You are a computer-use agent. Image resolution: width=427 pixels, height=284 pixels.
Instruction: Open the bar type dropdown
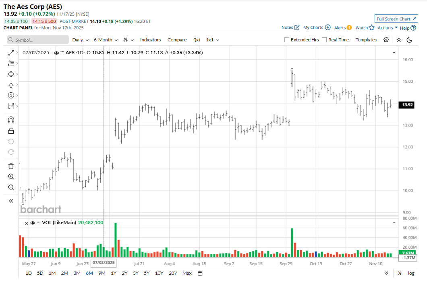click(128, 40)
